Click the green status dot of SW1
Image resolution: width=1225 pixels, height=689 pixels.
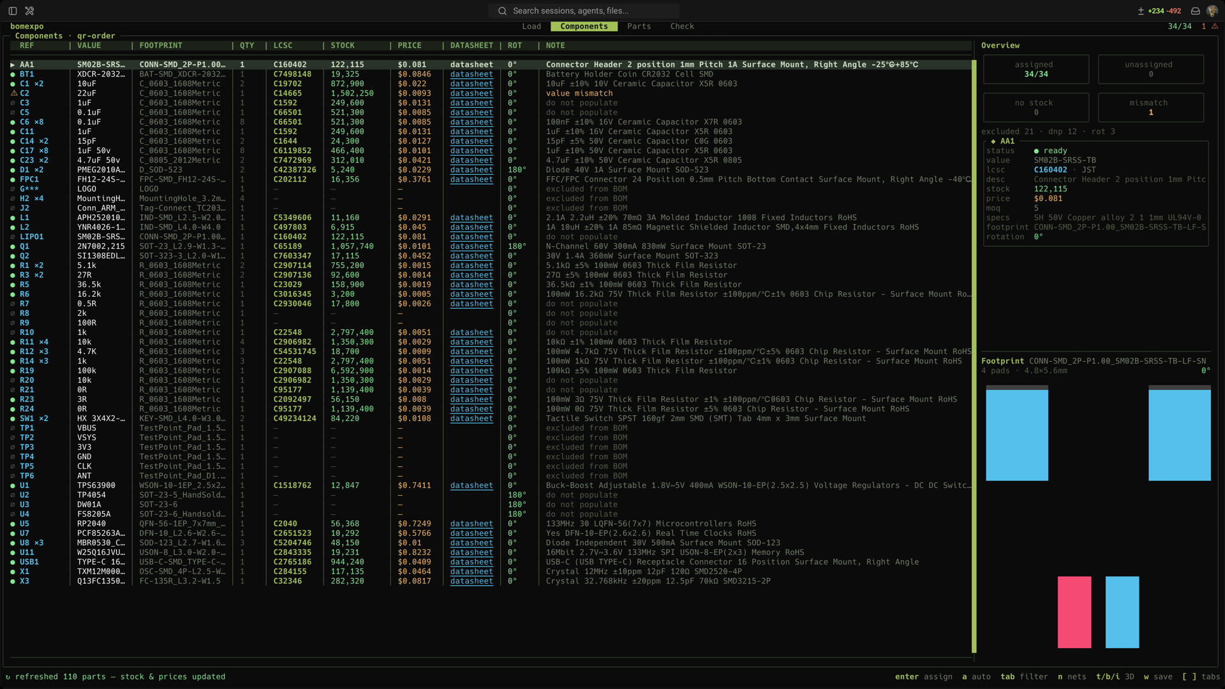pyautogui.click(x=13, y=419)
